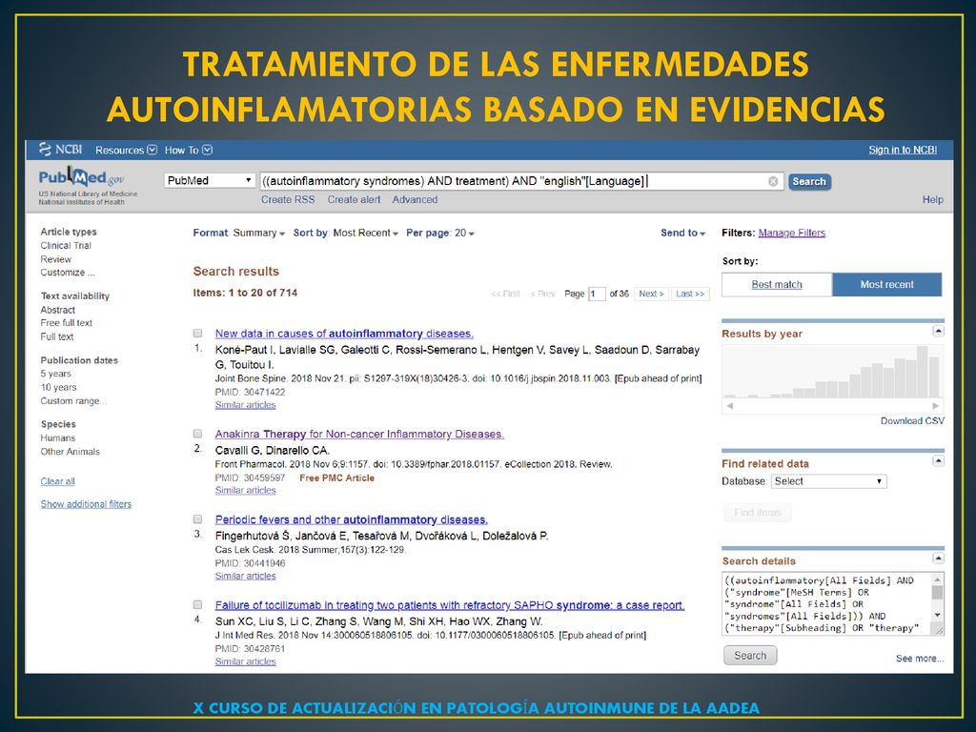Image resolution: width=976 pixels, height=732 pixels.
Task: Filter by Free full text
Action: (67, 323)
